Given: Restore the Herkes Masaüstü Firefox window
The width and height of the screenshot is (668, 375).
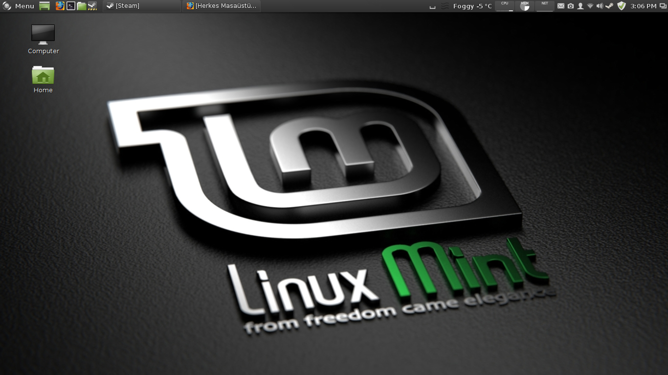Looking at the screenshot, I should 222,6.
